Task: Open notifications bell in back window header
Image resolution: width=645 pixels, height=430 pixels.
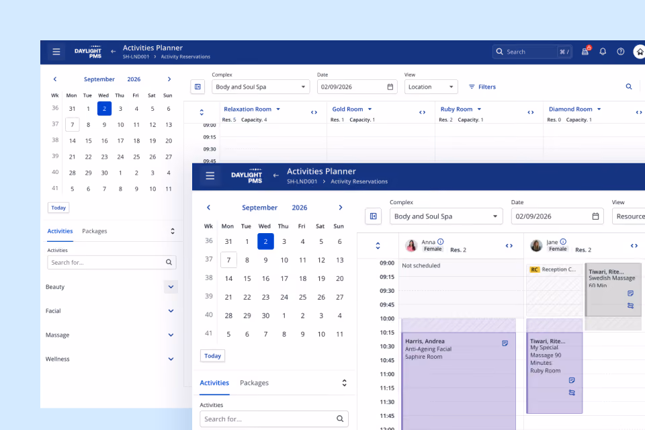Action: point(603,52)
